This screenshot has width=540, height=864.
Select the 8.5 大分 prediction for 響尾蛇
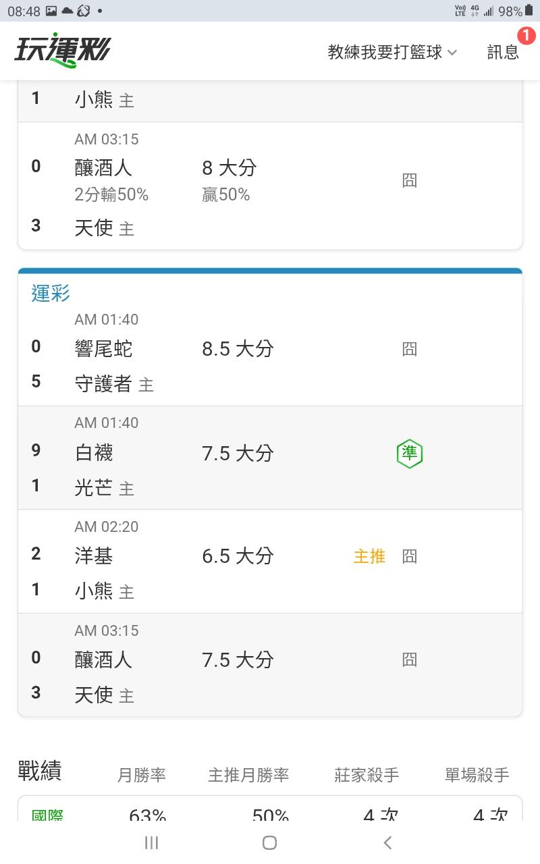238,349
